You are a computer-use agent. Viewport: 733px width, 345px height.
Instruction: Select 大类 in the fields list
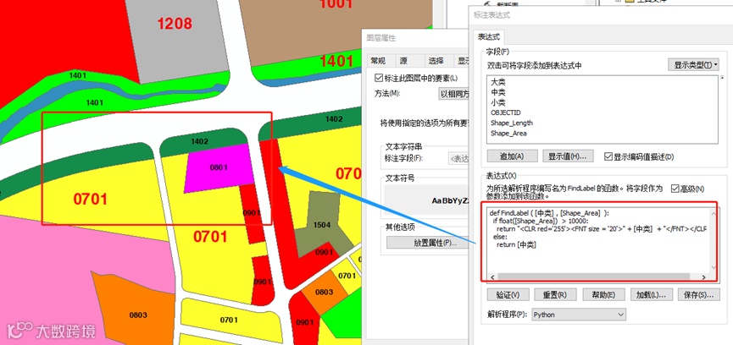tap(498, 82)
